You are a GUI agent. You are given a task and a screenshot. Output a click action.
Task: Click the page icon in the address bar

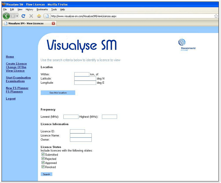coord(47,16)
